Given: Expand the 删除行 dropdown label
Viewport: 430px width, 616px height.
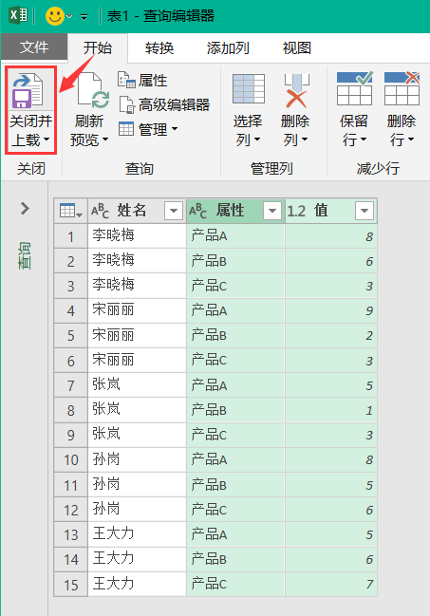Looking at the screenshot, I should [x=402, y=130].
